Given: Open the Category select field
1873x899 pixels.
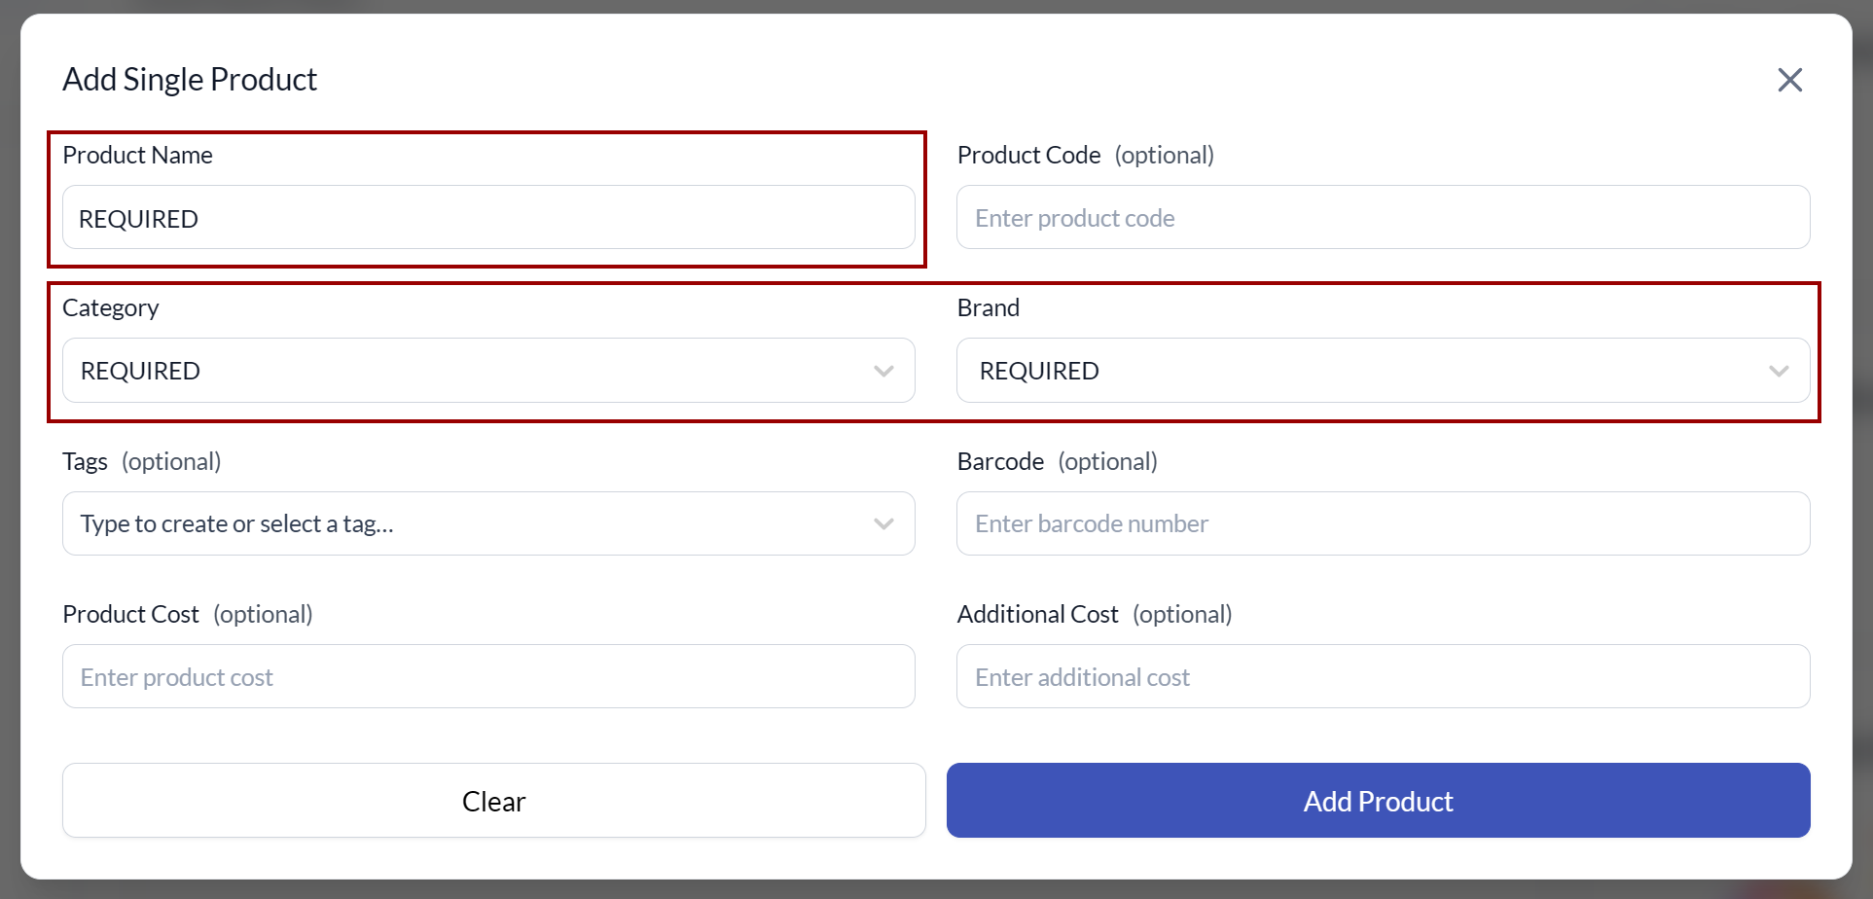Looking at the screenshot, I should click(x=467, y=371).
